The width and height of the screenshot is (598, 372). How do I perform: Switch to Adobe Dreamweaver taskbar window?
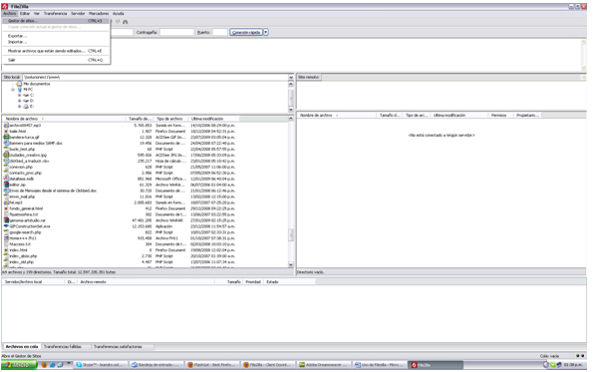(324, 365)
